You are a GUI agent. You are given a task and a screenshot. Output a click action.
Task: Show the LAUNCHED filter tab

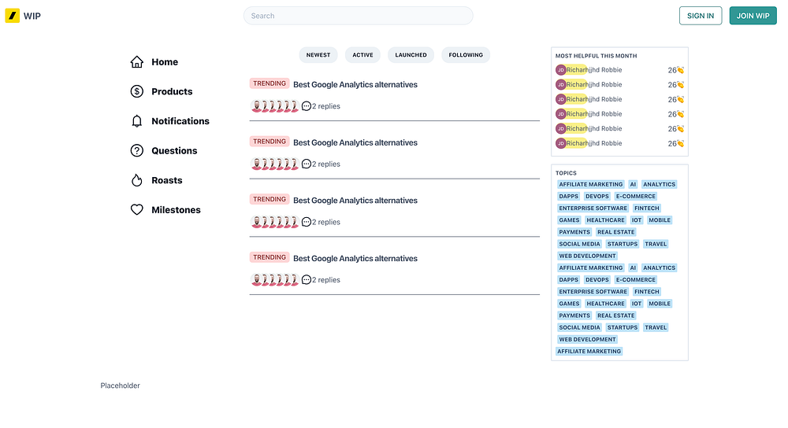click(411, 55)
